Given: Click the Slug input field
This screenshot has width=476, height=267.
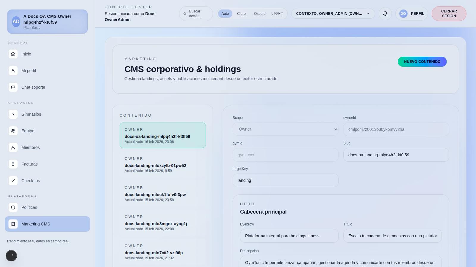Looking at the screenshot, I should tap(396, 155).
